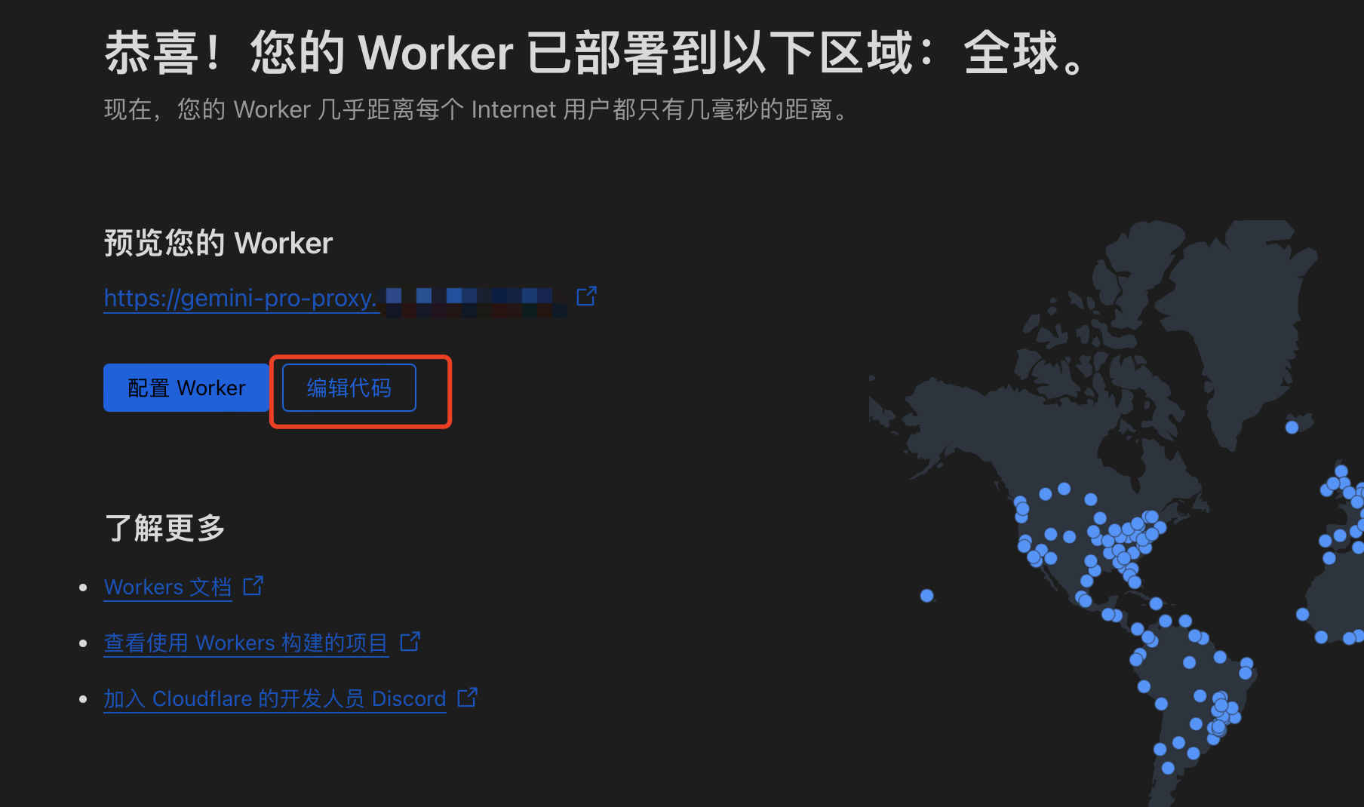Click the 编辑代码 button
The image size is (1364, 807).
[349, 388]
